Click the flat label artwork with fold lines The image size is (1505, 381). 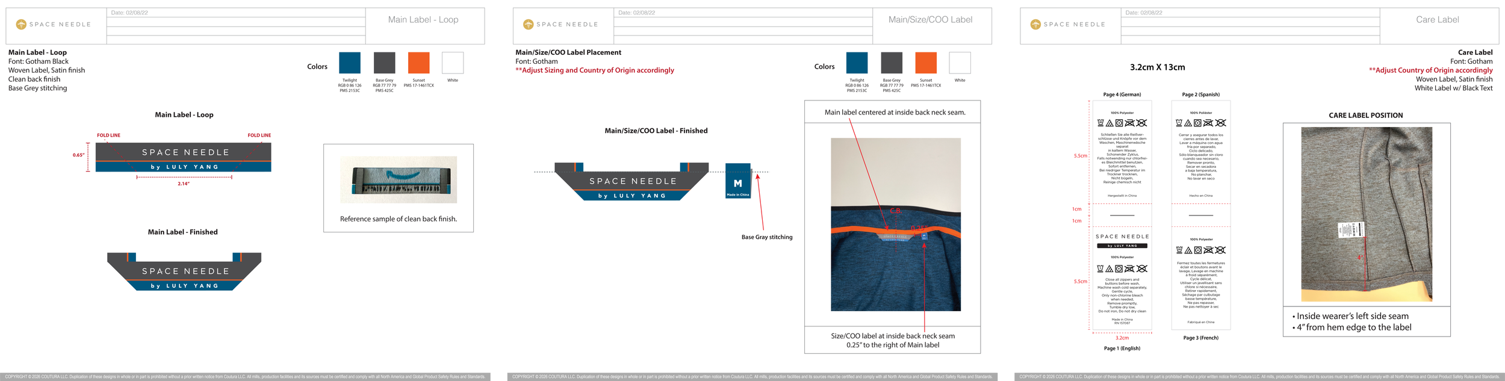[183, 158]
